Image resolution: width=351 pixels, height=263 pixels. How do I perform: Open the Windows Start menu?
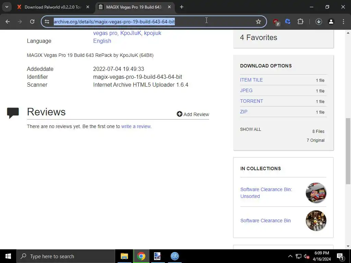(8, 256)
